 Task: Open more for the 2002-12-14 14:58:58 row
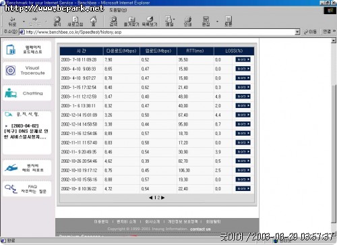[x=243, y=124]
